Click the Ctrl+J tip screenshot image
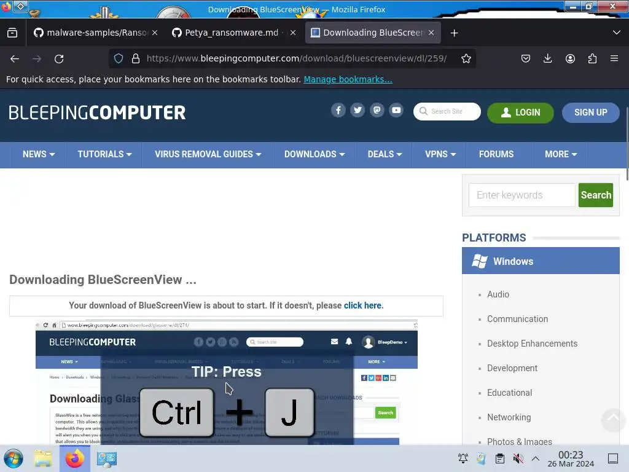The width and height of the screenshot is (629, 472). (x=227, y=382)
